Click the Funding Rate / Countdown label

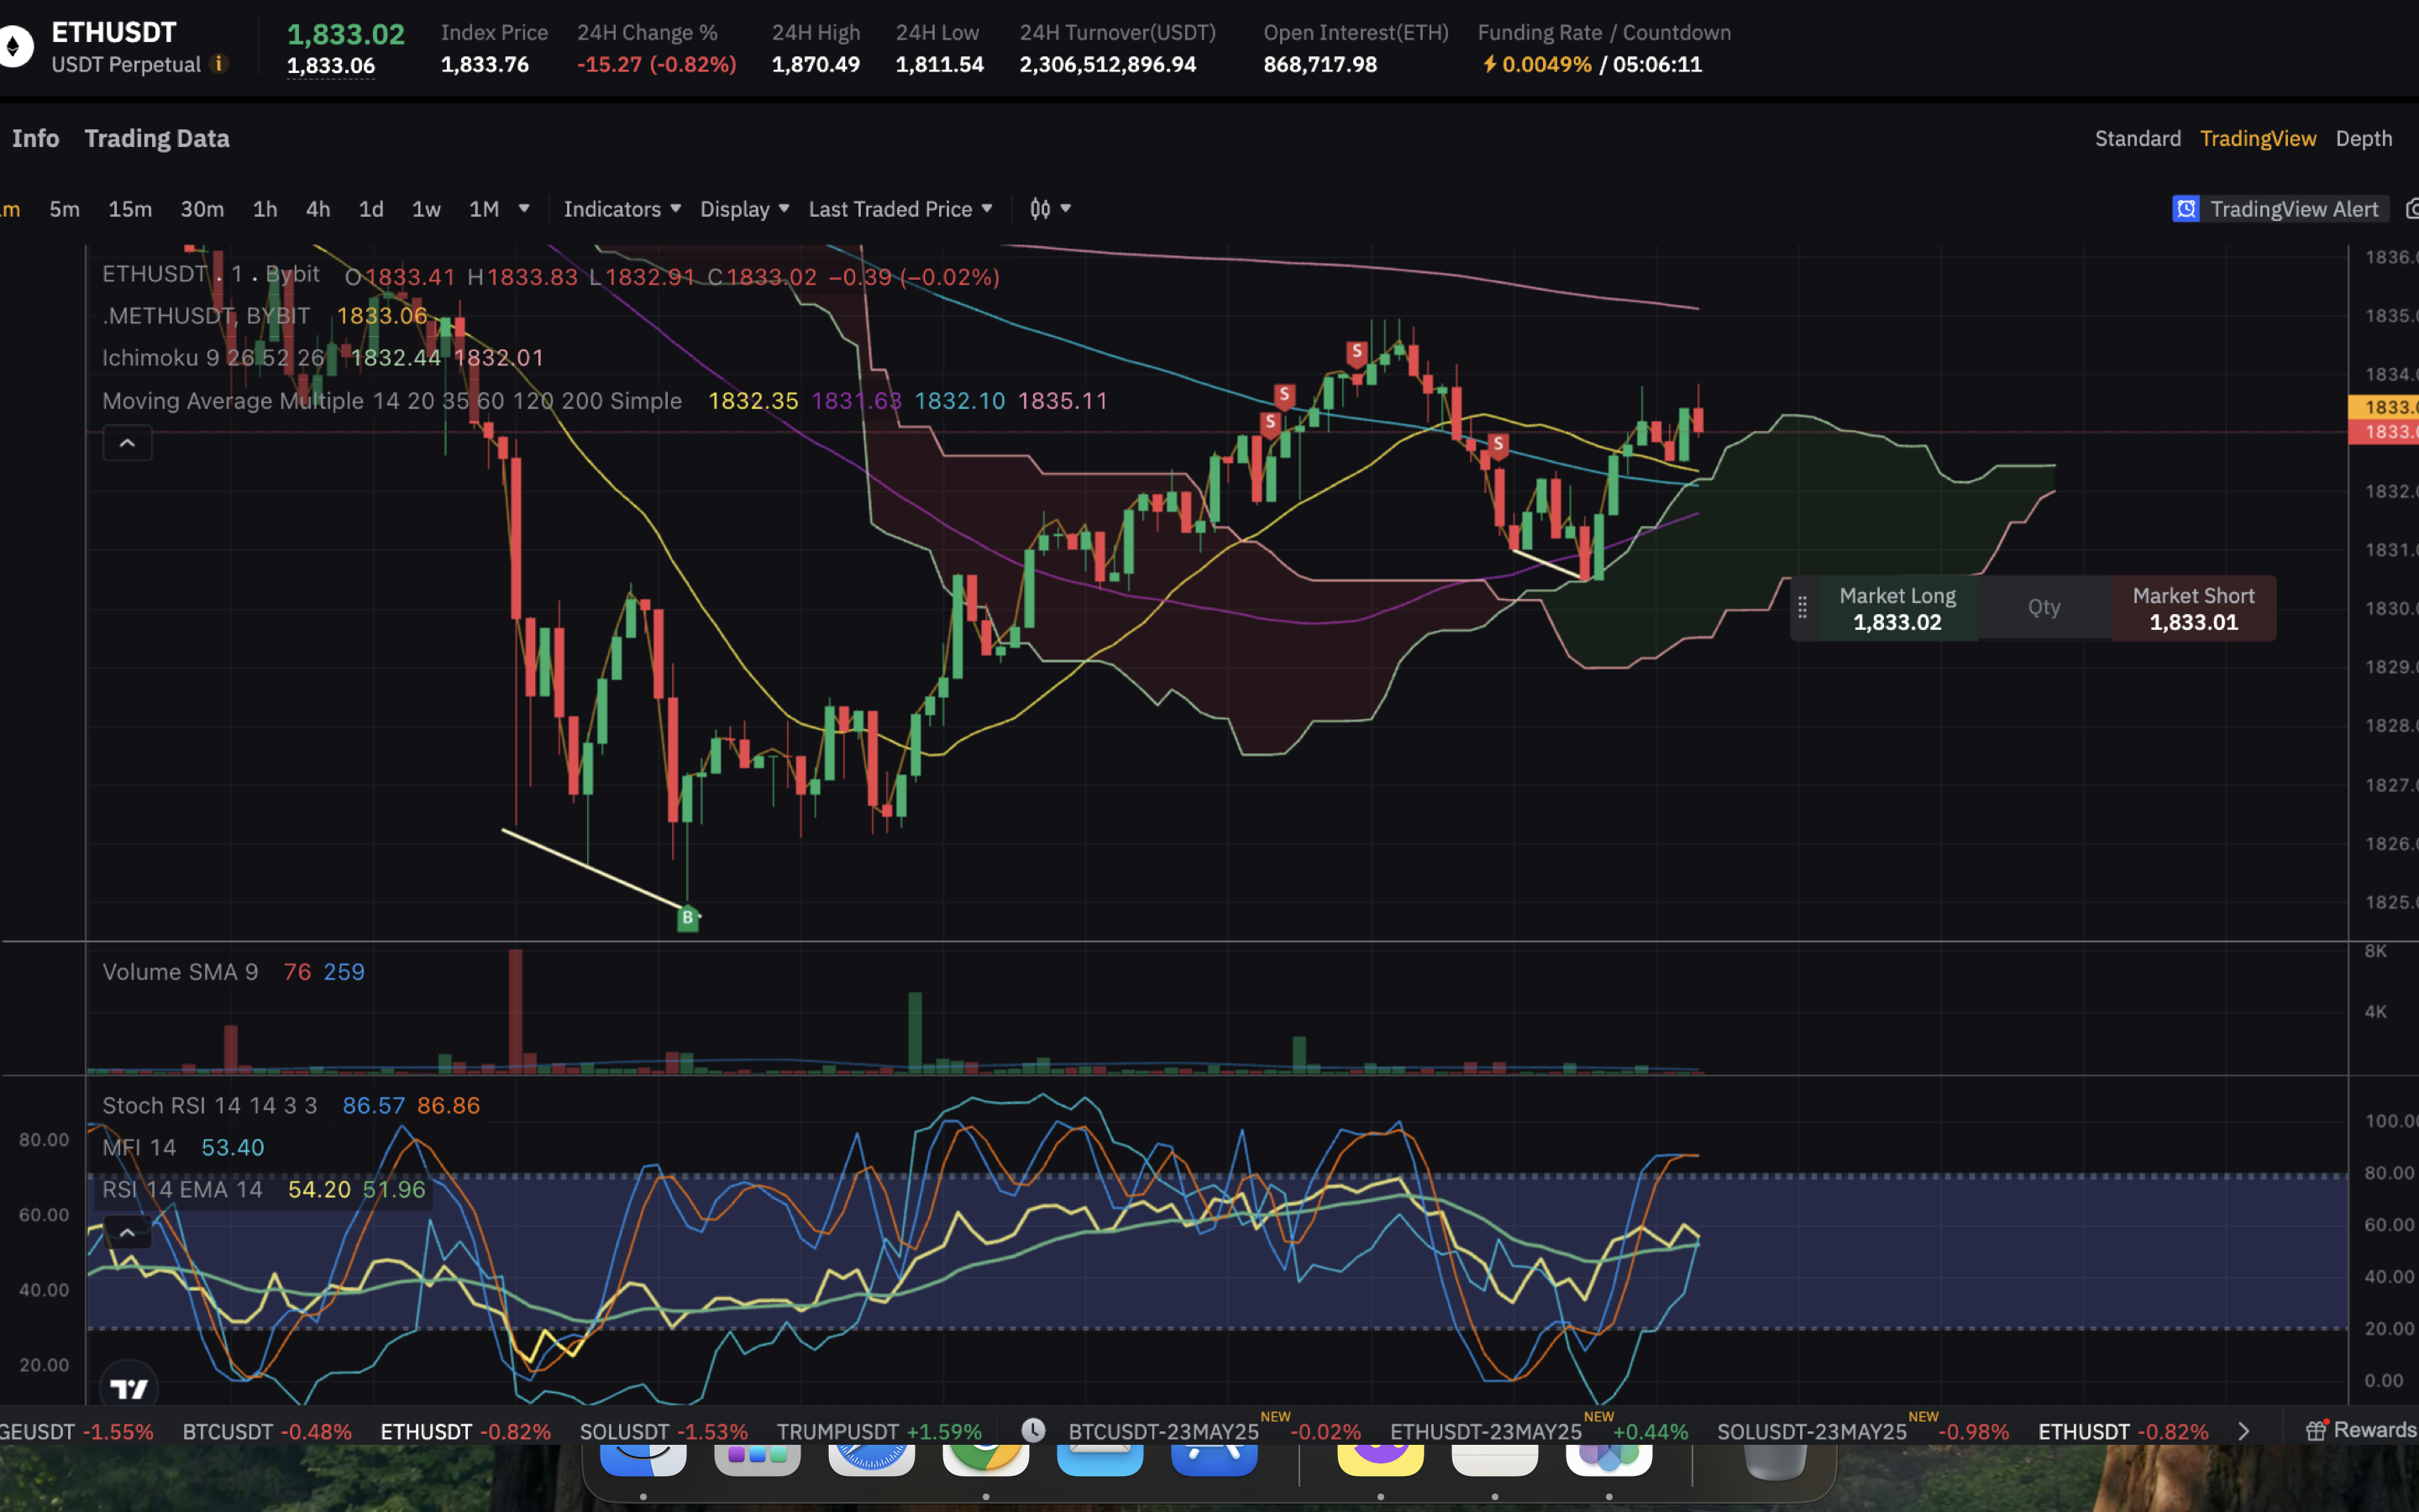[x=1603, y=32]
